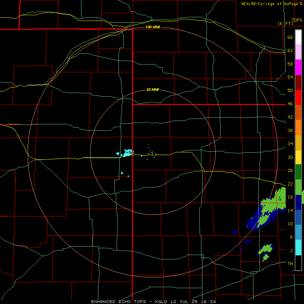Click the 22 legend value
Viewport: 304px width, 304px height.
point(290,184)
